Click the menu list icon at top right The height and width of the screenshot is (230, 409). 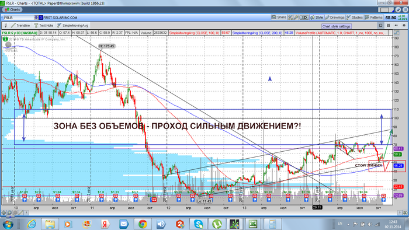(405, 10)
